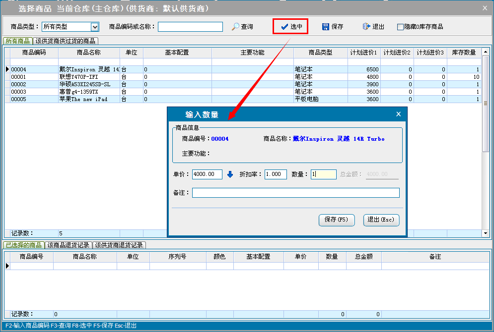This screenshot has height=332, width=494.
Task: Select the 所有商品 tab
Action: (18, 41)
